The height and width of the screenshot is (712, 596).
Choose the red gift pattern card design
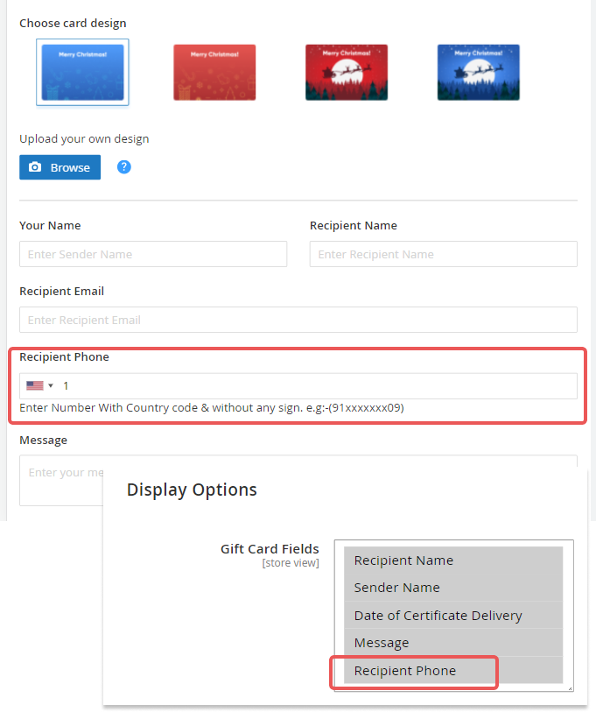click(214, 72)
